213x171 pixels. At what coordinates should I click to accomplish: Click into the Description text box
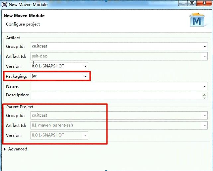point(116,96)
